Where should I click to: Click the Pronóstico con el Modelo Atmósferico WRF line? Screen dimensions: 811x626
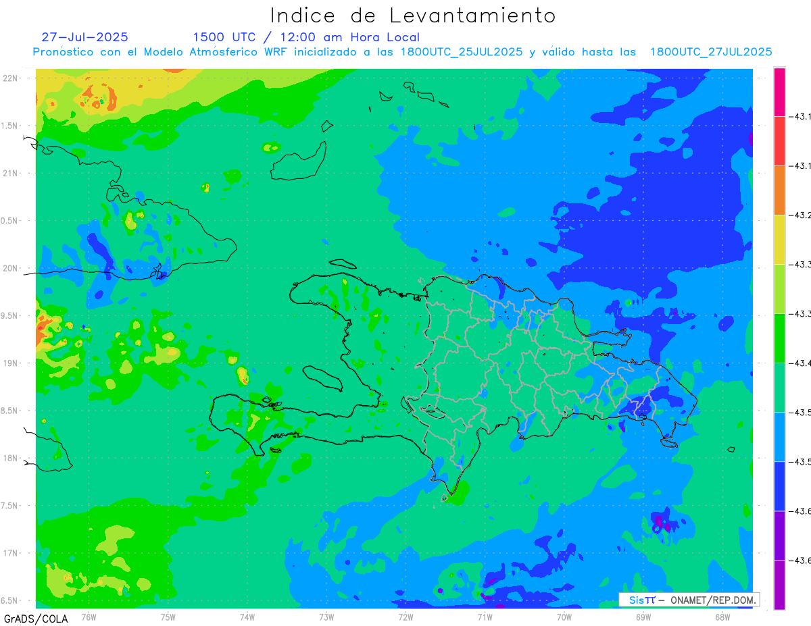point(402,52)
